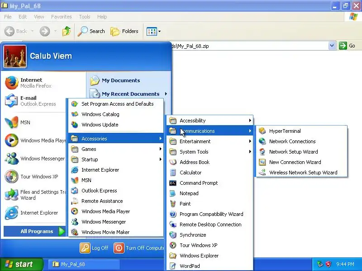The height and width of the screenshot is (271, 362).
Task: Open Windows Movie Maker from All Programs
Action: pyautogui.click(x=116, y=232)
